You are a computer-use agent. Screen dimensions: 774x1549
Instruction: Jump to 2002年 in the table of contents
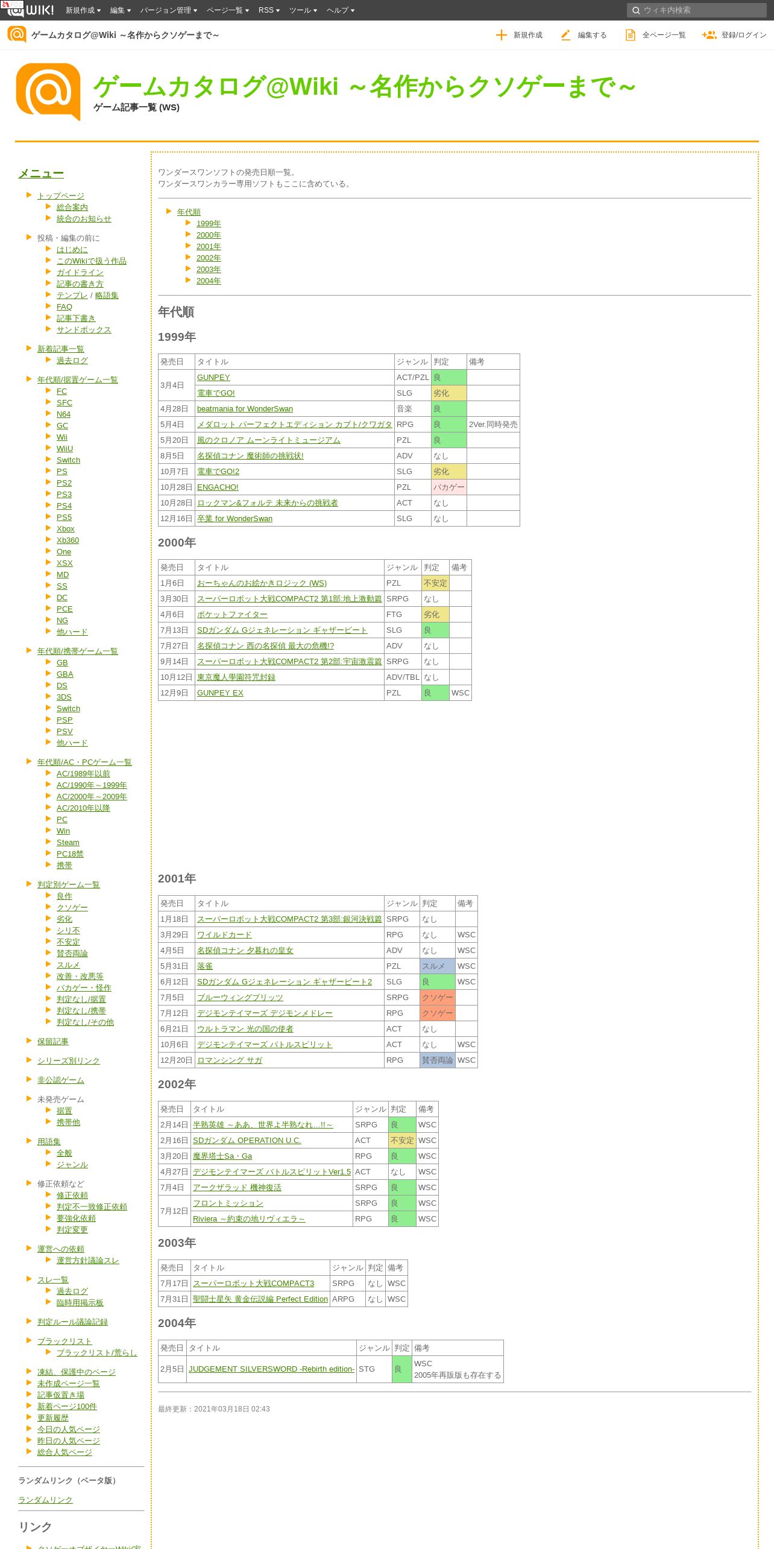[x=209, y=258]
